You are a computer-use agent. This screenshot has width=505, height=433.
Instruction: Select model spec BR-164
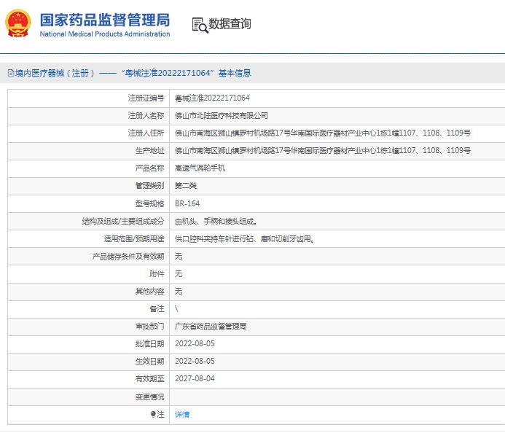point(187,203)
